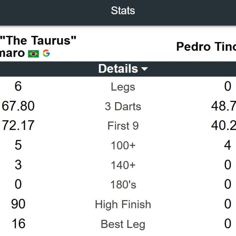236x236 pixels.
Task: Click the Details header label
Action: (118, 69)
